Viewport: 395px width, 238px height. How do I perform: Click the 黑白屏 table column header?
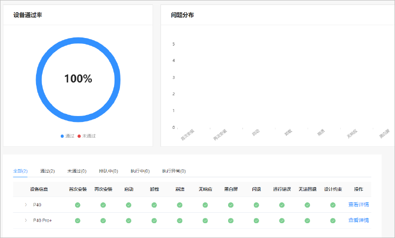click(x=231, y=189)
